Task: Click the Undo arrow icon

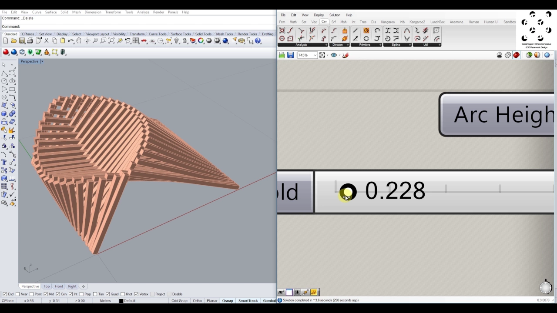Action: coord(70,41)
